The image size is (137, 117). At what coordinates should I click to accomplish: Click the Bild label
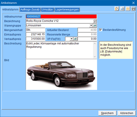[x=7, y=60]
